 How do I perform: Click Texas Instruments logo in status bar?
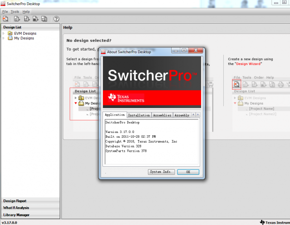(x=275, y=222)
